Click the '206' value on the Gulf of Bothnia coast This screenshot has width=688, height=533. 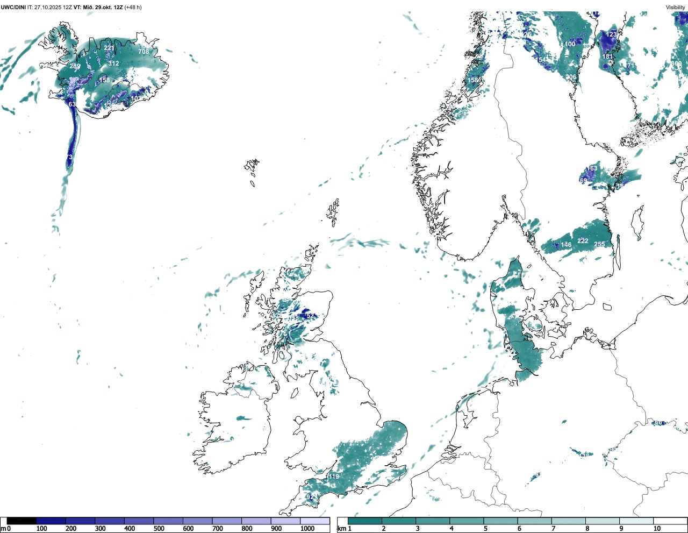(571, 77)
